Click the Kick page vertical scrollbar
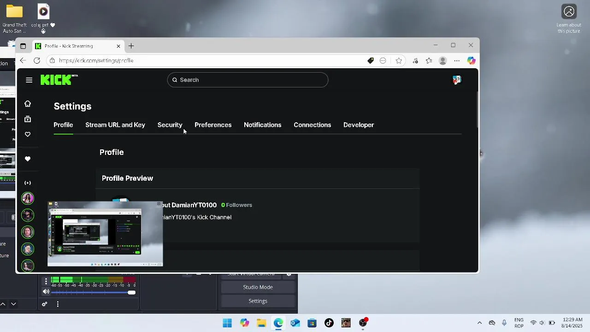The image size is (590, 332). (x=478, y=109)
